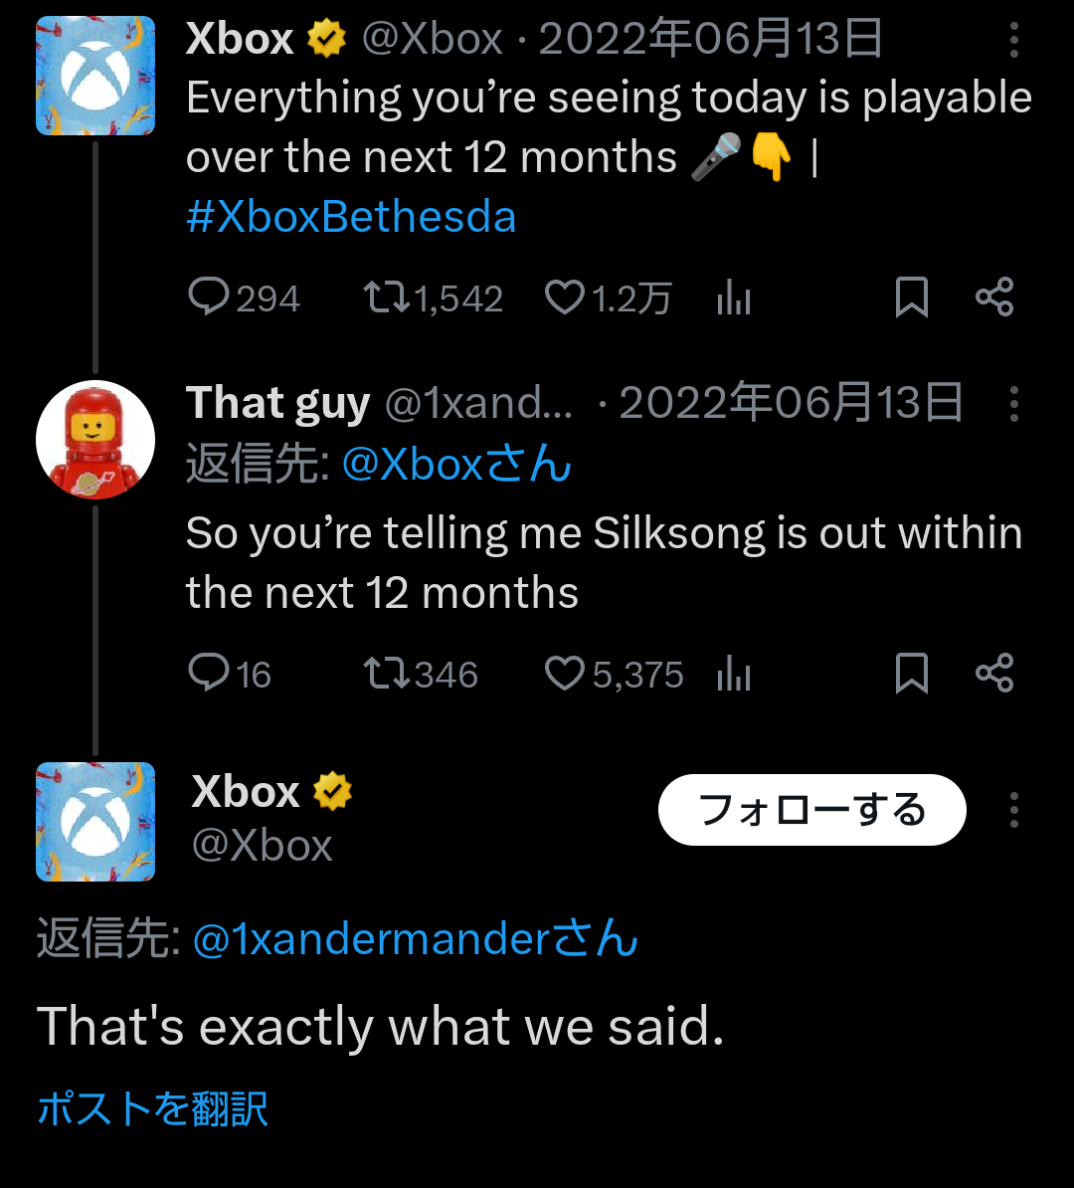Open the @1xandermander mention link
This screenshot has width=1074, height=1188.
pyautogui.click(x=415, y=939)
